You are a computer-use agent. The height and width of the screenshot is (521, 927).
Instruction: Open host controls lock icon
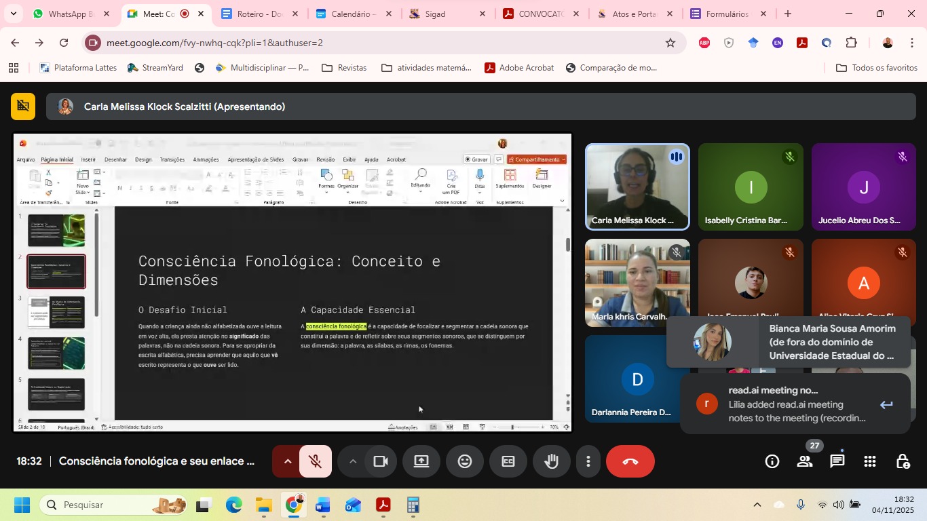[x=903, y=461]
